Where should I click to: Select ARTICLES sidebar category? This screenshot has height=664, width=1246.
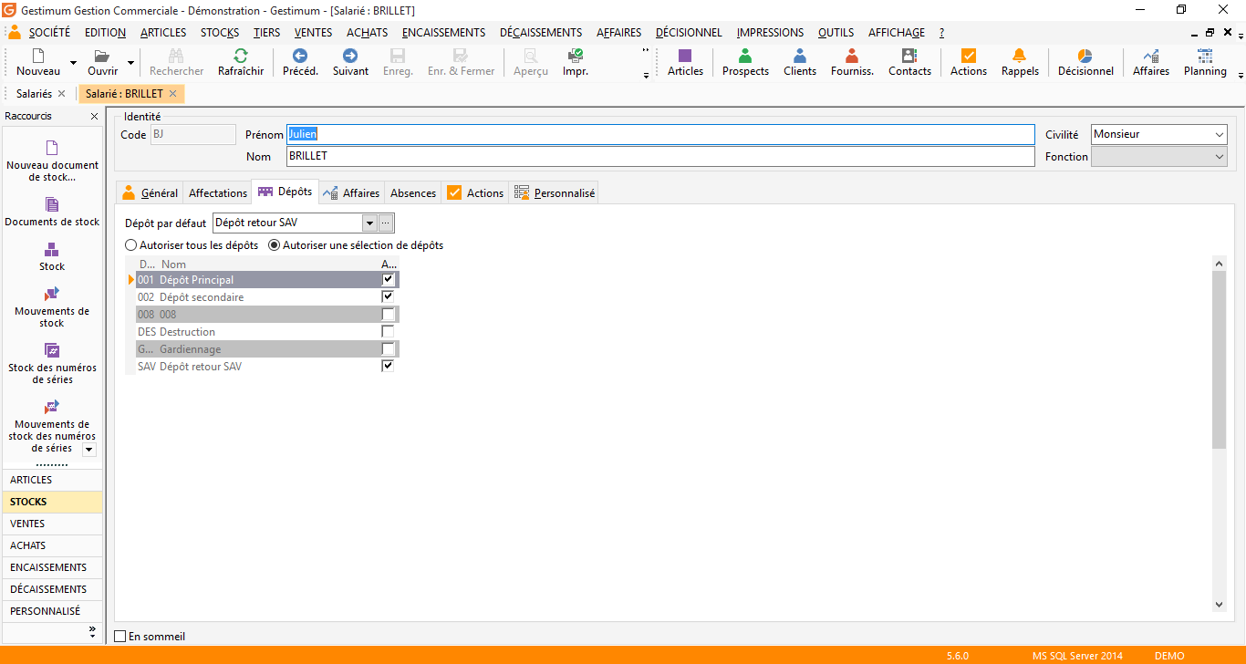(x=52, y=480)
